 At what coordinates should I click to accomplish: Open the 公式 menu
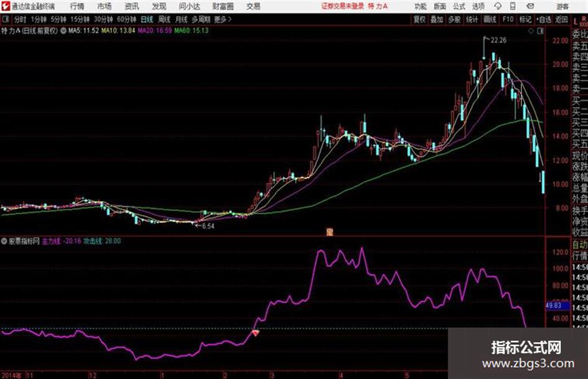pyautogui.click(x=459, y=6)
